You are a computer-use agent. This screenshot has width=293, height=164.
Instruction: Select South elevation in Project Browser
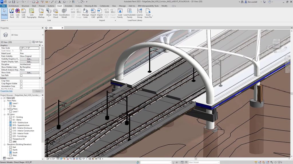15,153
